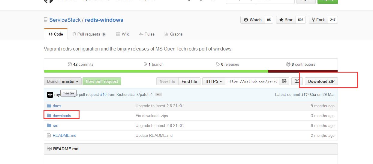Click the README.md file icon

pos(49,135)
